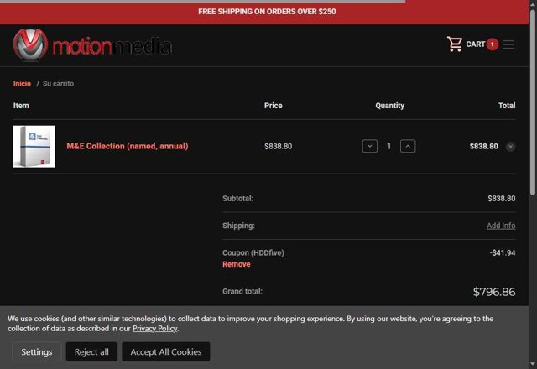Screen dimensions: 537x369
Task: Click the Quantity column header
Action: pos(389,106)
